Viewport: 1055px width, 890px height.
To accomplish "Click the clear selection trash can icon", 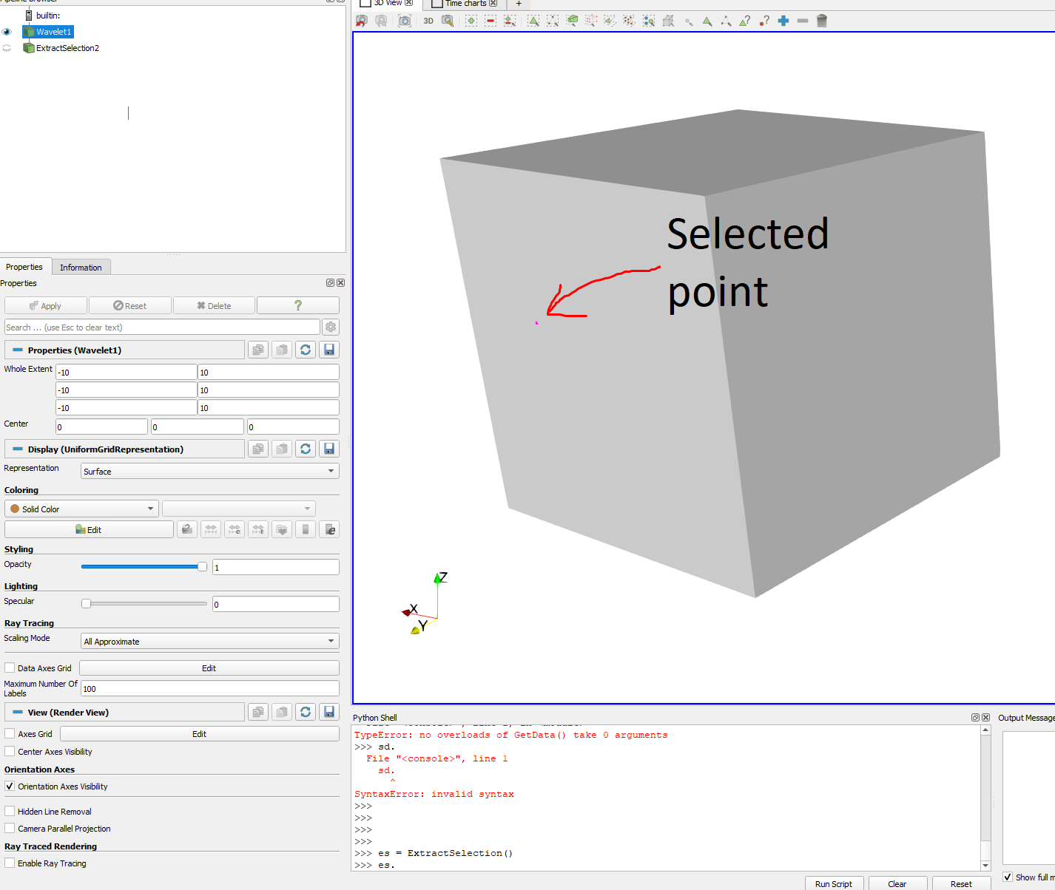I will pos(821,21).
